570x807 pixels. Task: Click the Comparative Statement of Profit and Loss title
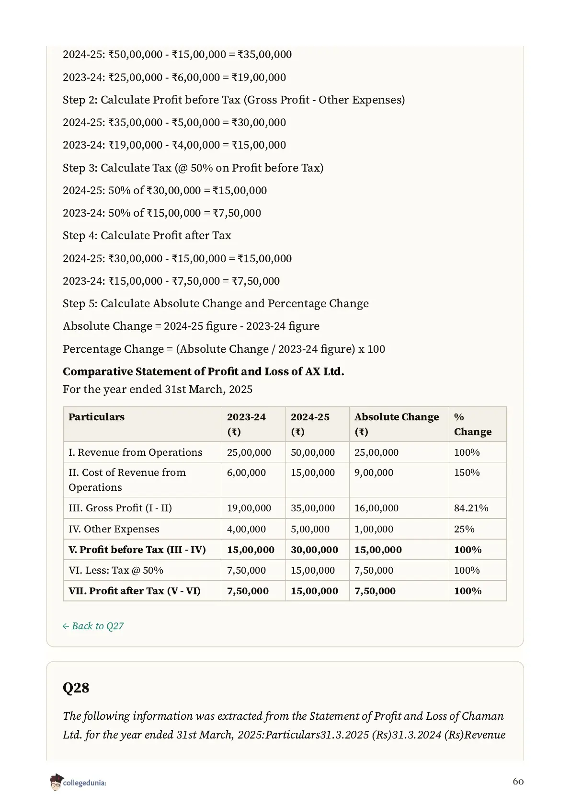204,371
